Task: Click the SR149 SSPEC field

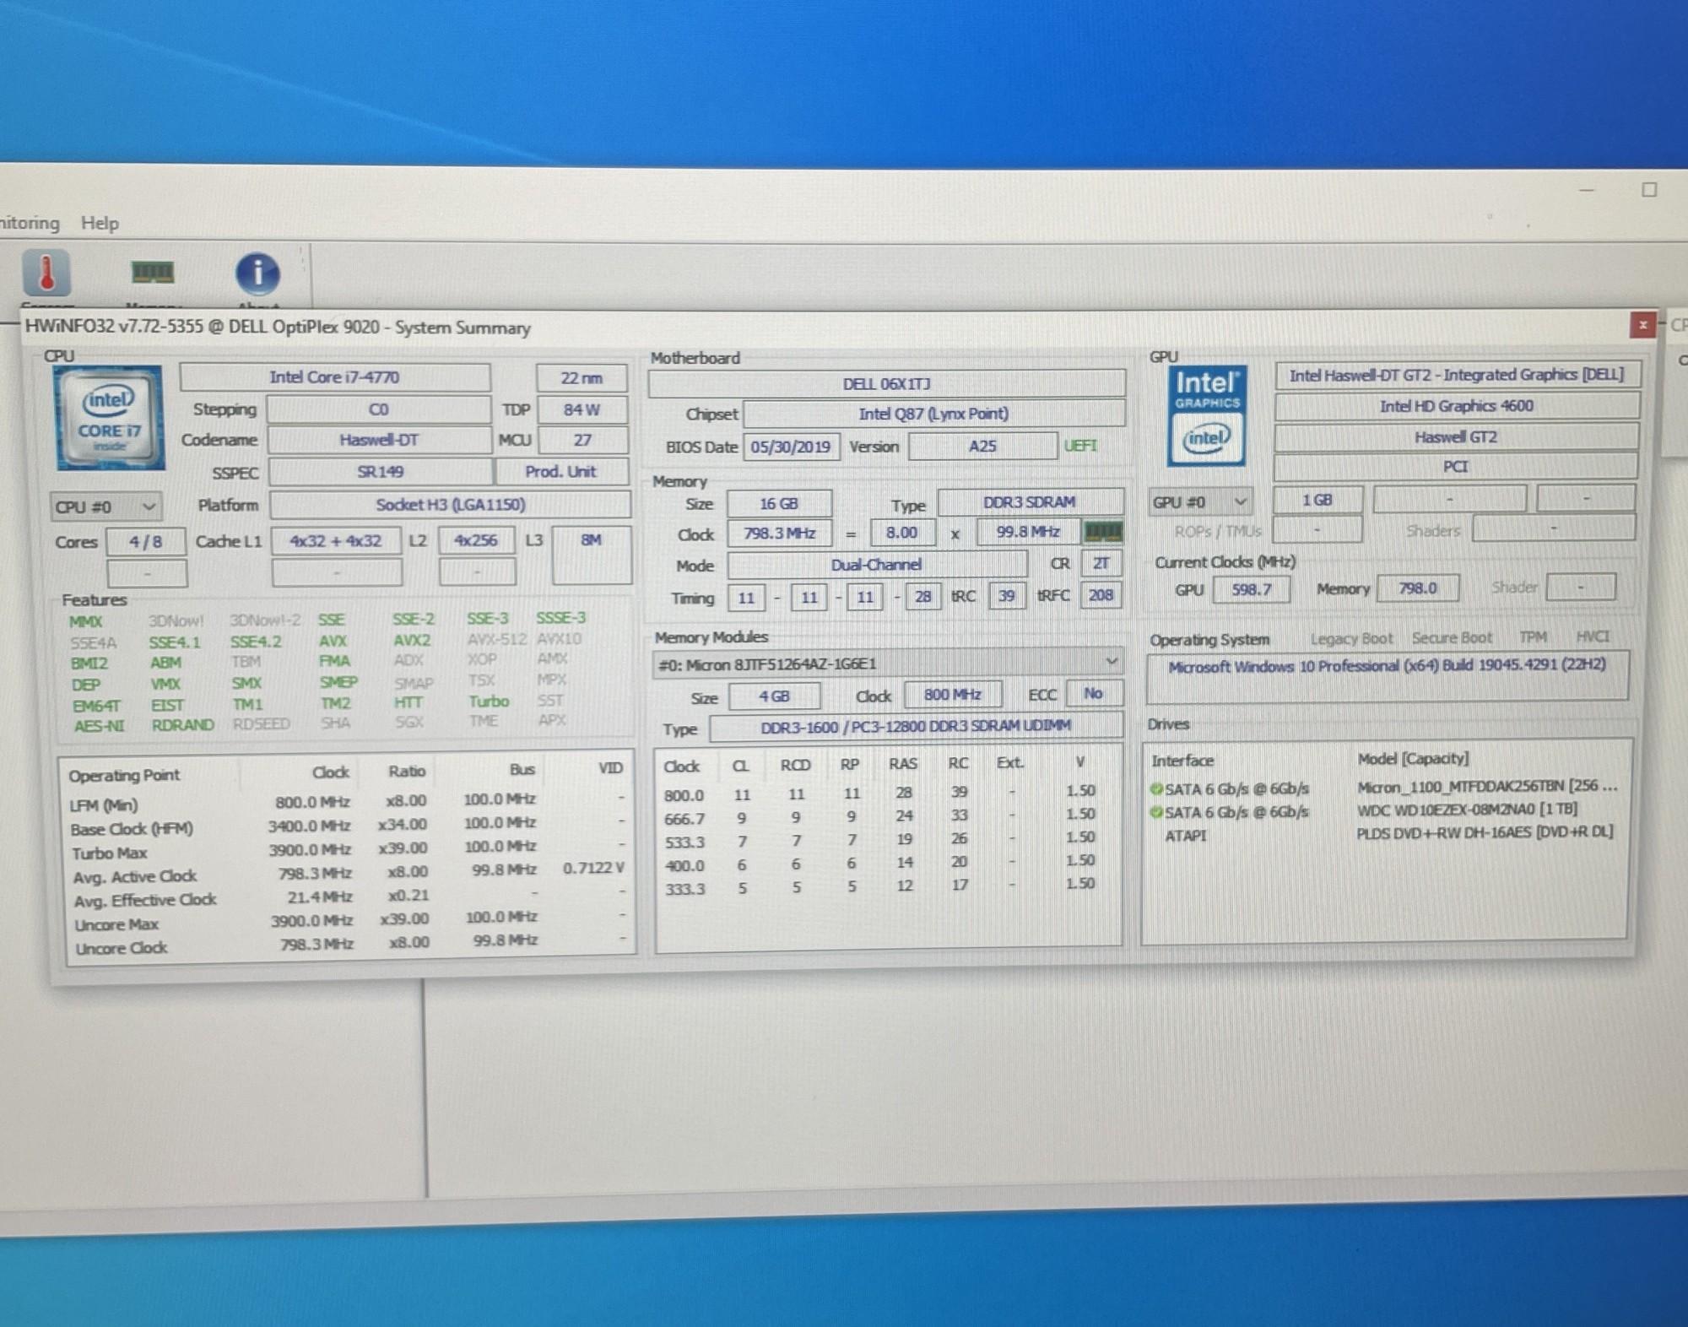Action: click(380, 471)
